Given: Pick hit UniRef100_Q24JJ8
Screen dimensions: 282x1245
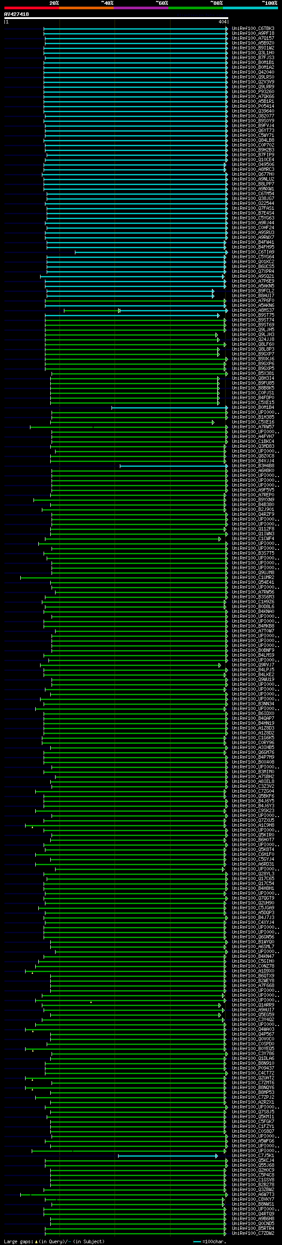Looking at the screenshot, I should click(253, 339).
